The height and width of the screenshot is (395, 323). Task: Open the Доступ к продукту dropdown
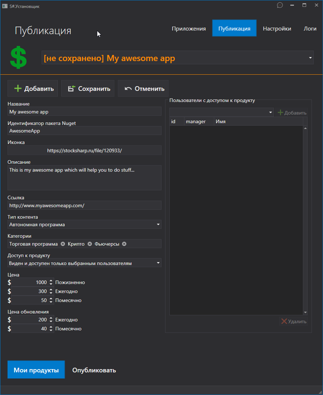click(x=158, y=263)
